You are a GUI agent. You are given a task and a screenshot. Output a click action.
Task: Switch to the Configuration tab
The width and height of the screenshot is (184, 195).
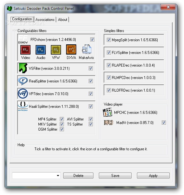coord(22,19)
